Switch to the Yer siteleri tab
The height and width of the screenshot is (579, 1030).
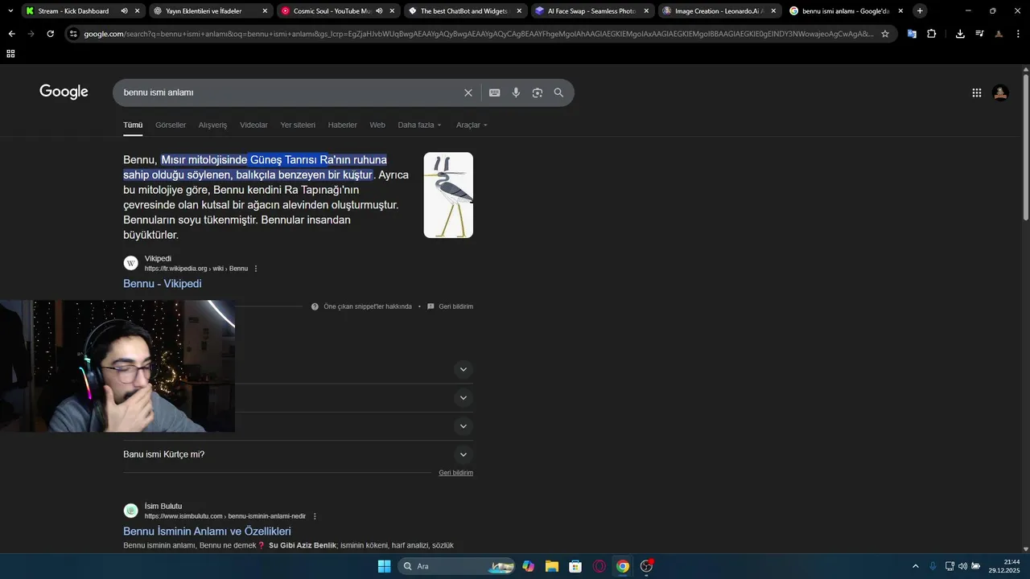[298, 125]
